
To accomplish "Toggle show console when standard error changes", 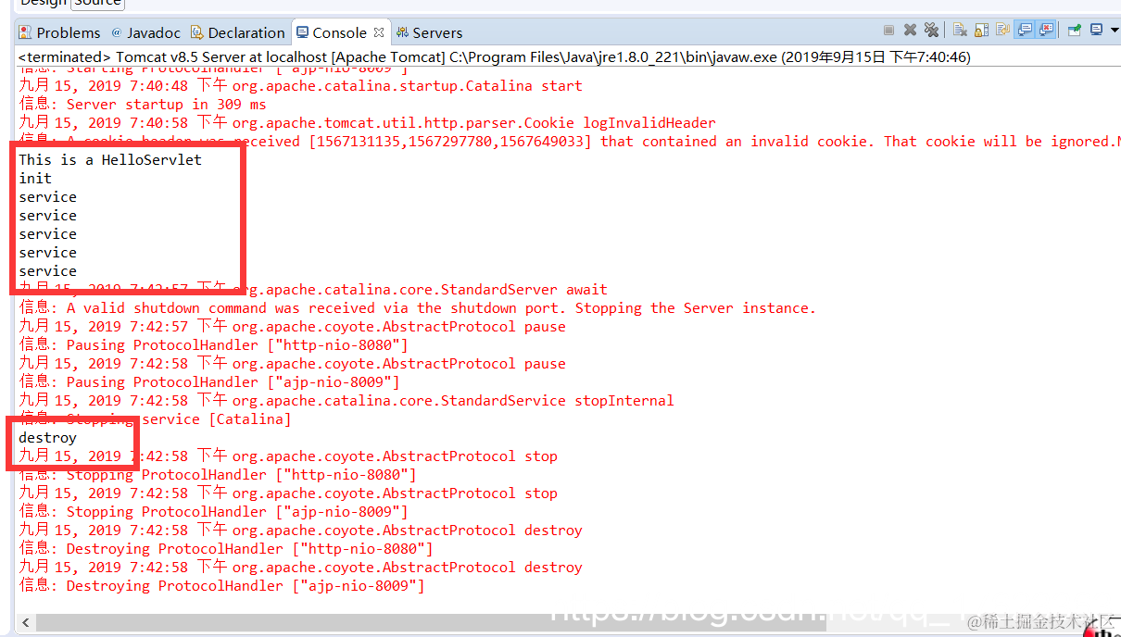I will pyautogui.click(x=1046, y=30).
